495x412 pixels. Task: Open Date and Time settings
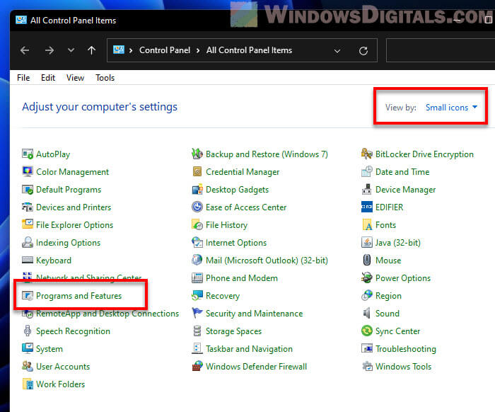point(402,172)
